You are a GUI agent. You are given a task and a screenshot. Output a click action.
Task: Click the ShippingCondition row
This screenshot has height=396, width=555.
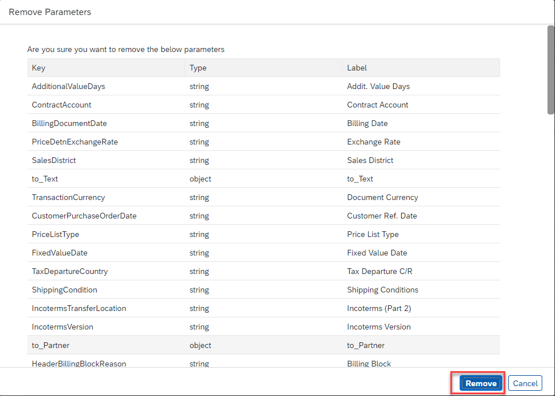64,290
